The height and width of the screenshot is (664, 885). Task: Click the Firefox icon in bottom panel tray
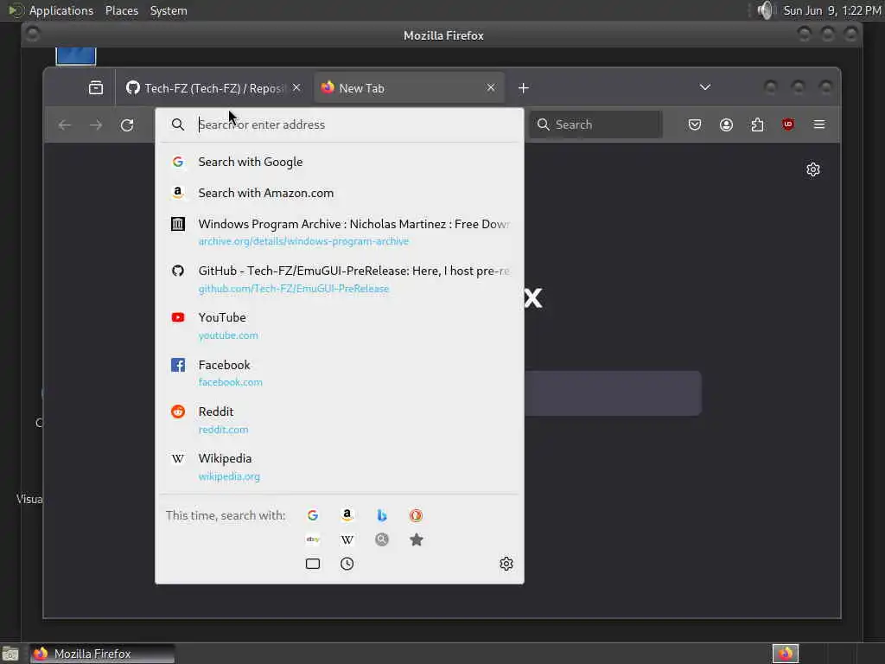[785, 654]
